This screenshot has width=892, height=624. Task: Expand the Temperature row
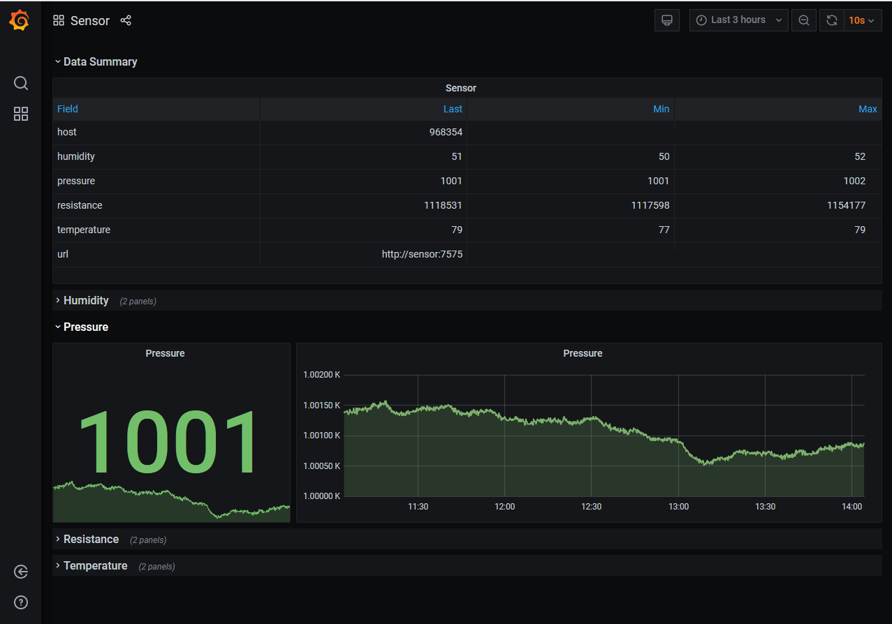[x=95, y=565]
